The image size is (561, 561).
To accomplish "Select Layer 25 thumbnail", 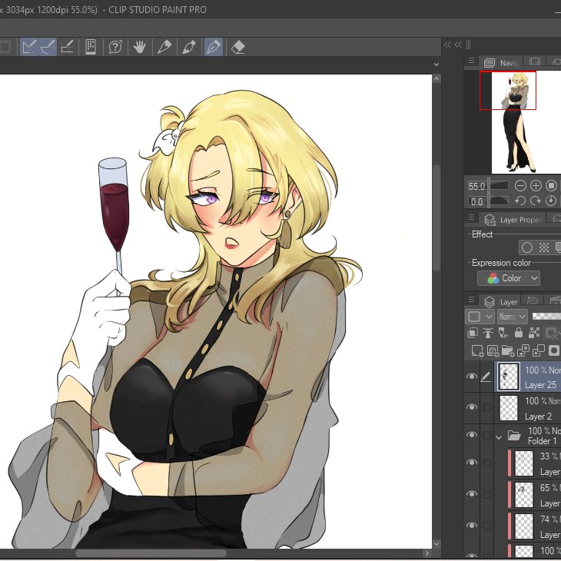I will [x=509, y=376].
